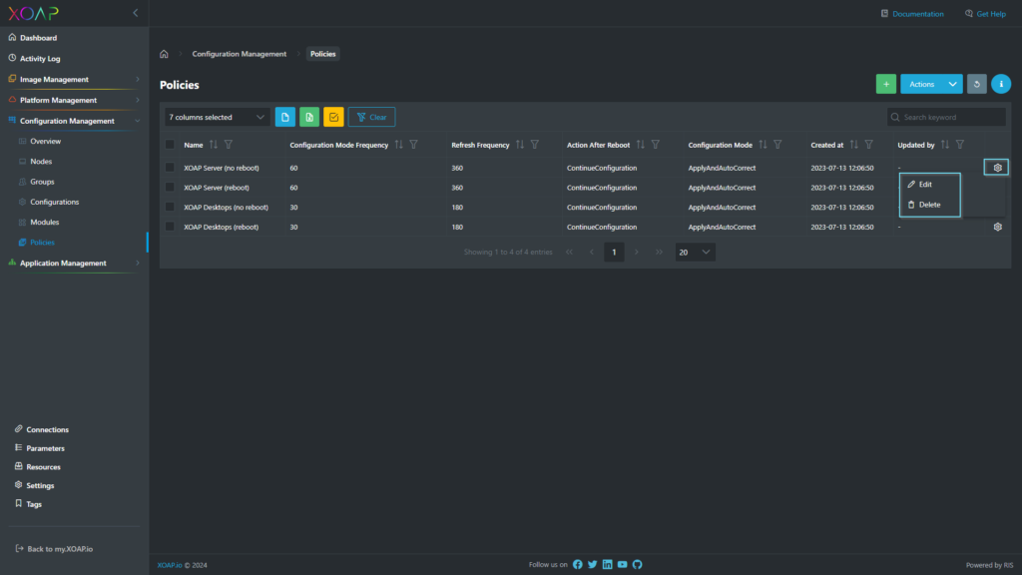Sort by Configuration Mode column

[763, 145]
